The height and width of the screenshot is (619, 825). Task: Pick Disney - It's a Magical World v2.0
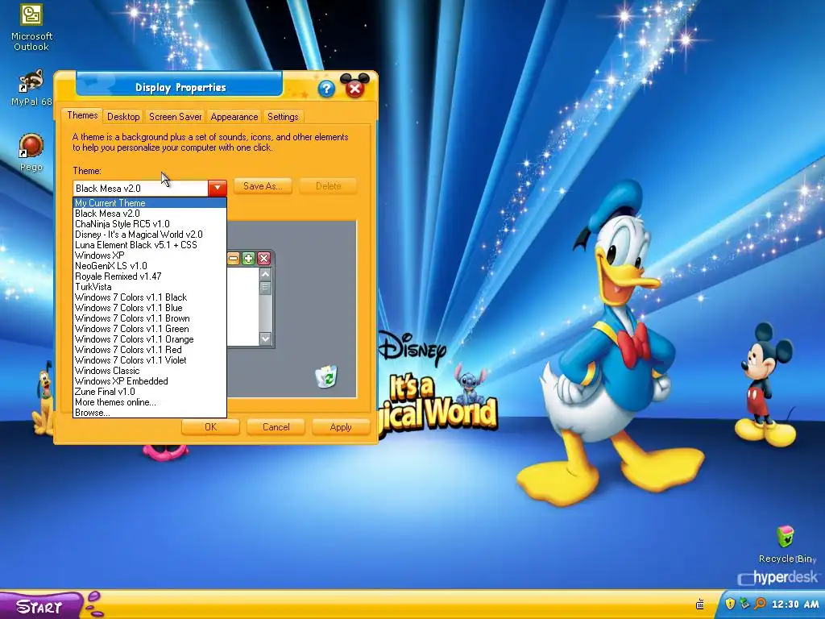150,235
